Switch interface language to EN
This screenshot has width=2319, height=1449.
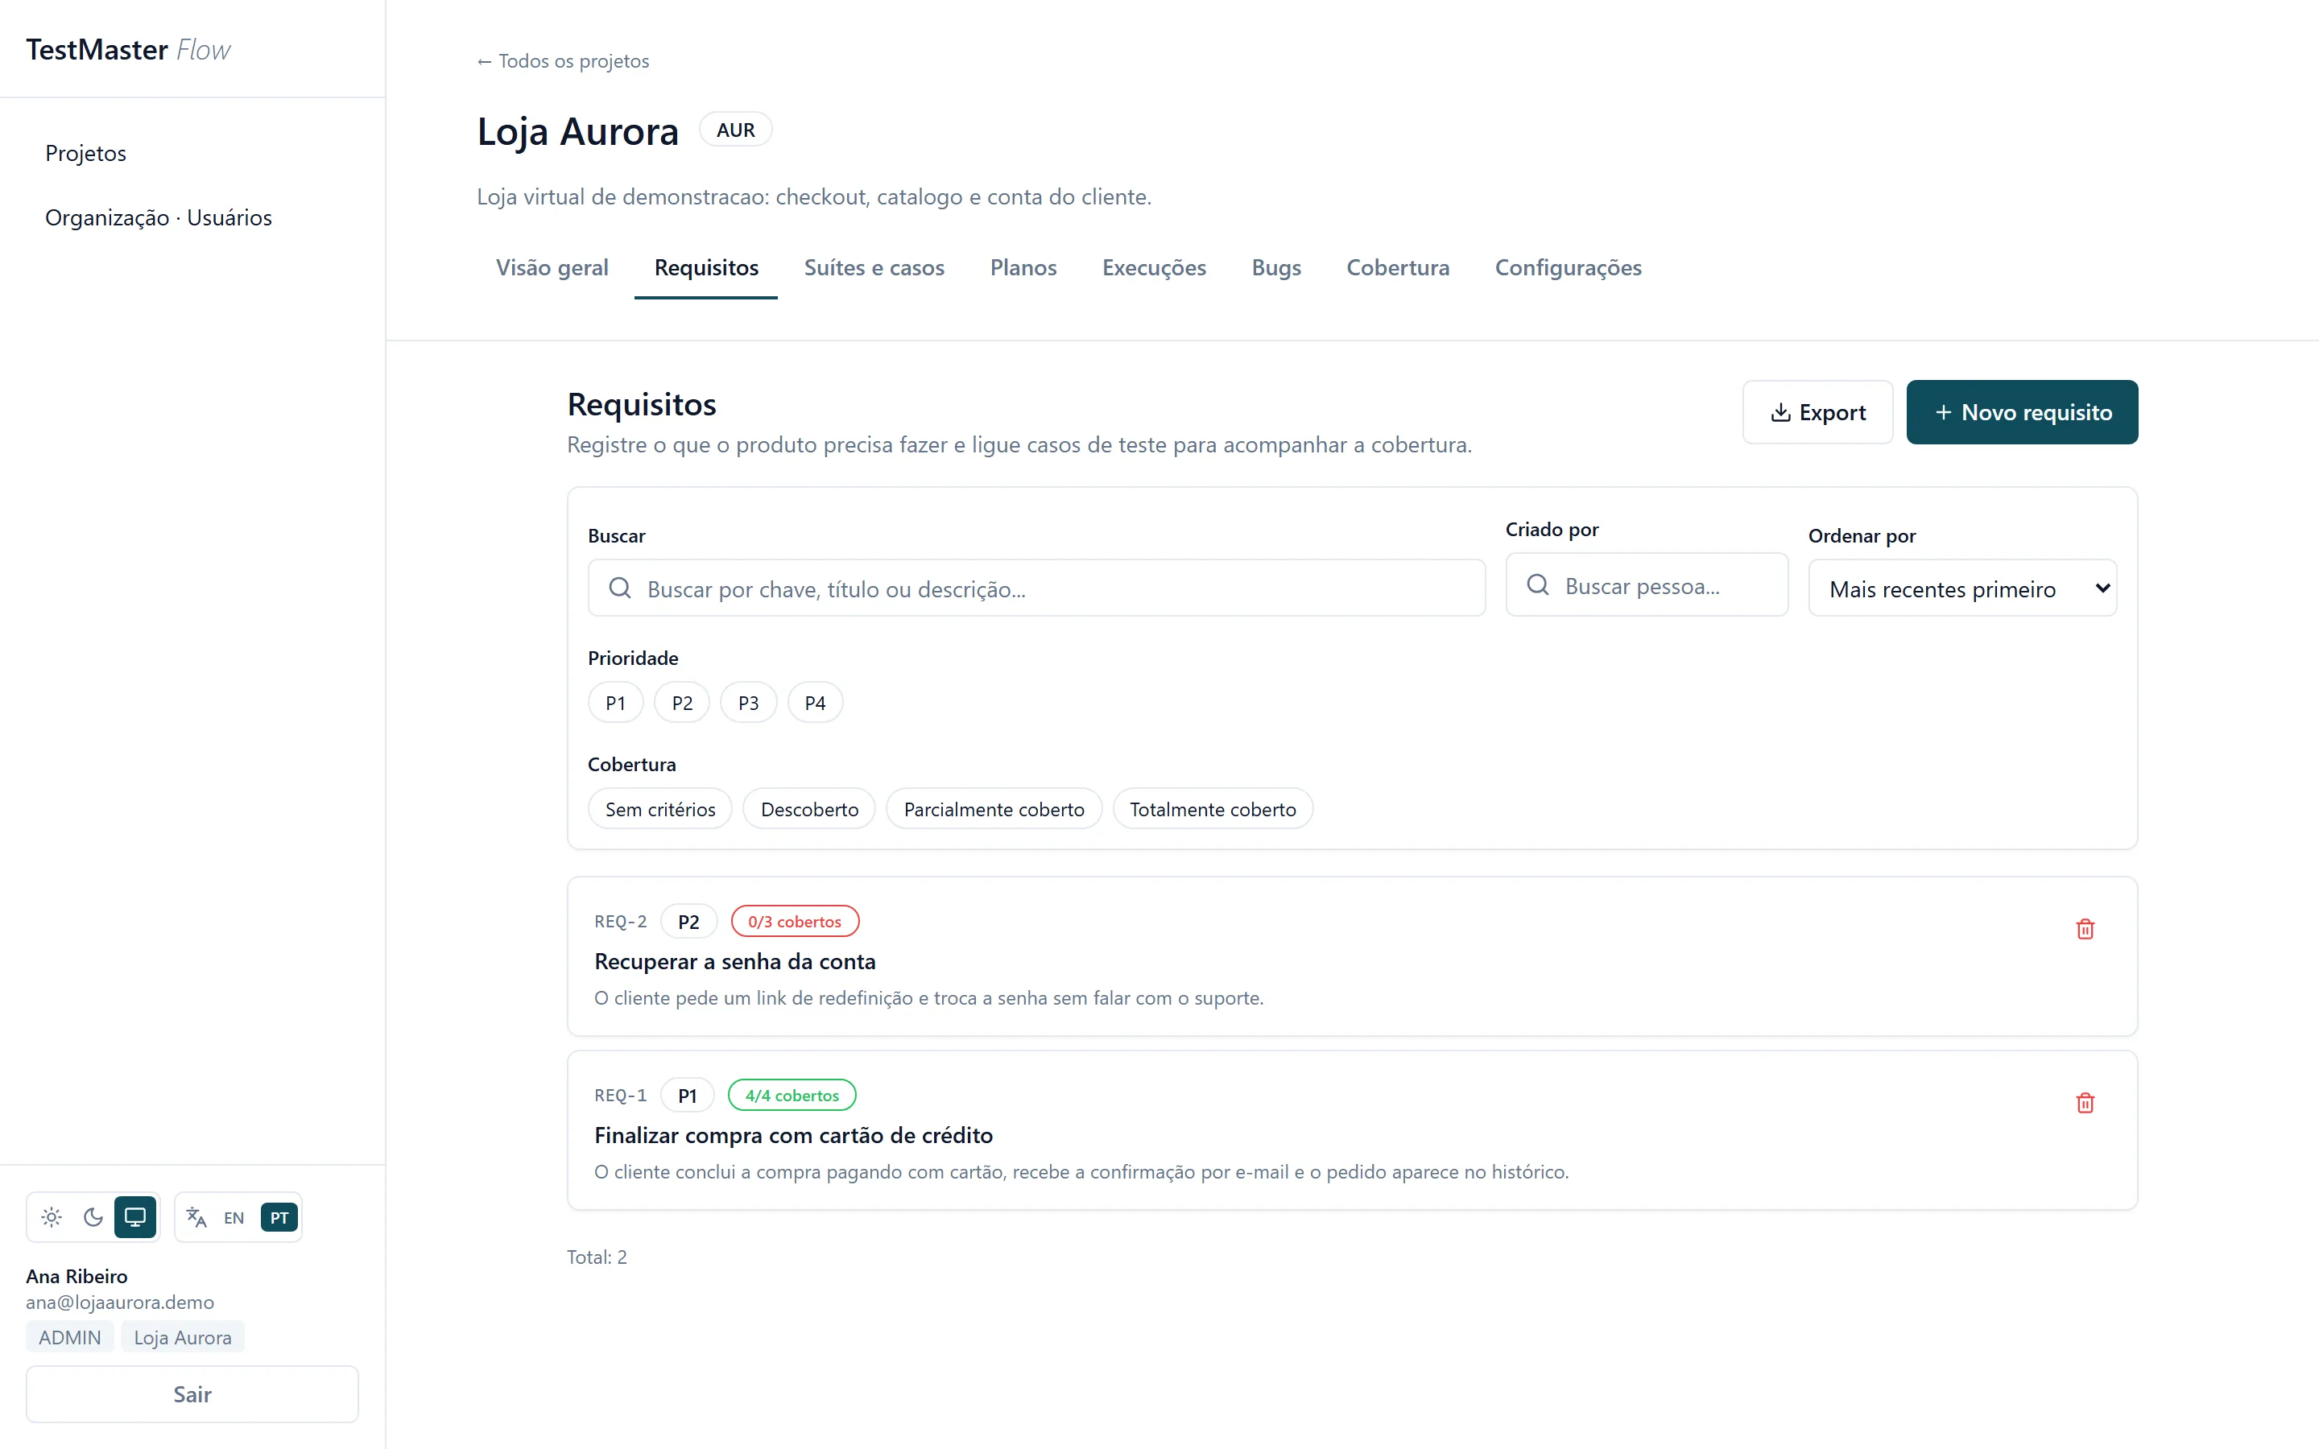tap(234, 1217)
